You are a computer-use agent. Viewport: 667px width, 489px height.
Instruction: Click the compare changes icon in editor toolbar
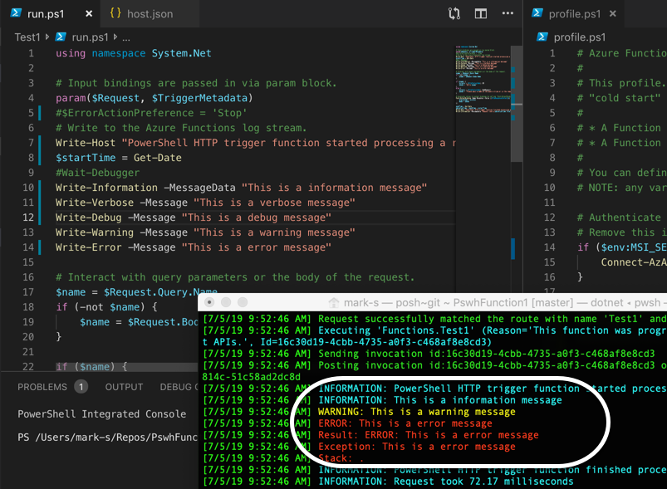(454, 13)
